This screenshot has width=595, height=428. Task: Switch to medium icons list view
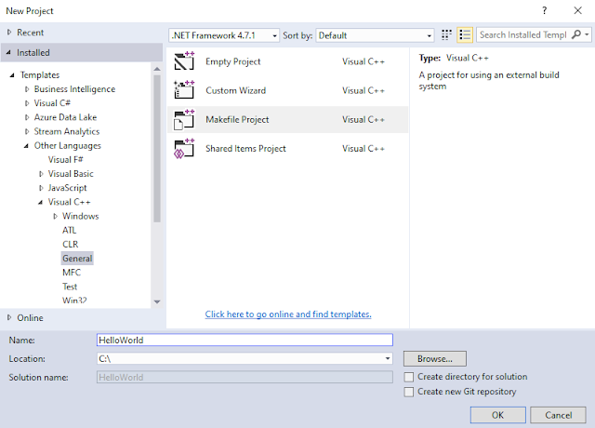(x=465, y=35)
